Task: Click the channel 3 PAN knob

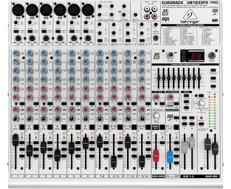Action: [x=43, y=118]
